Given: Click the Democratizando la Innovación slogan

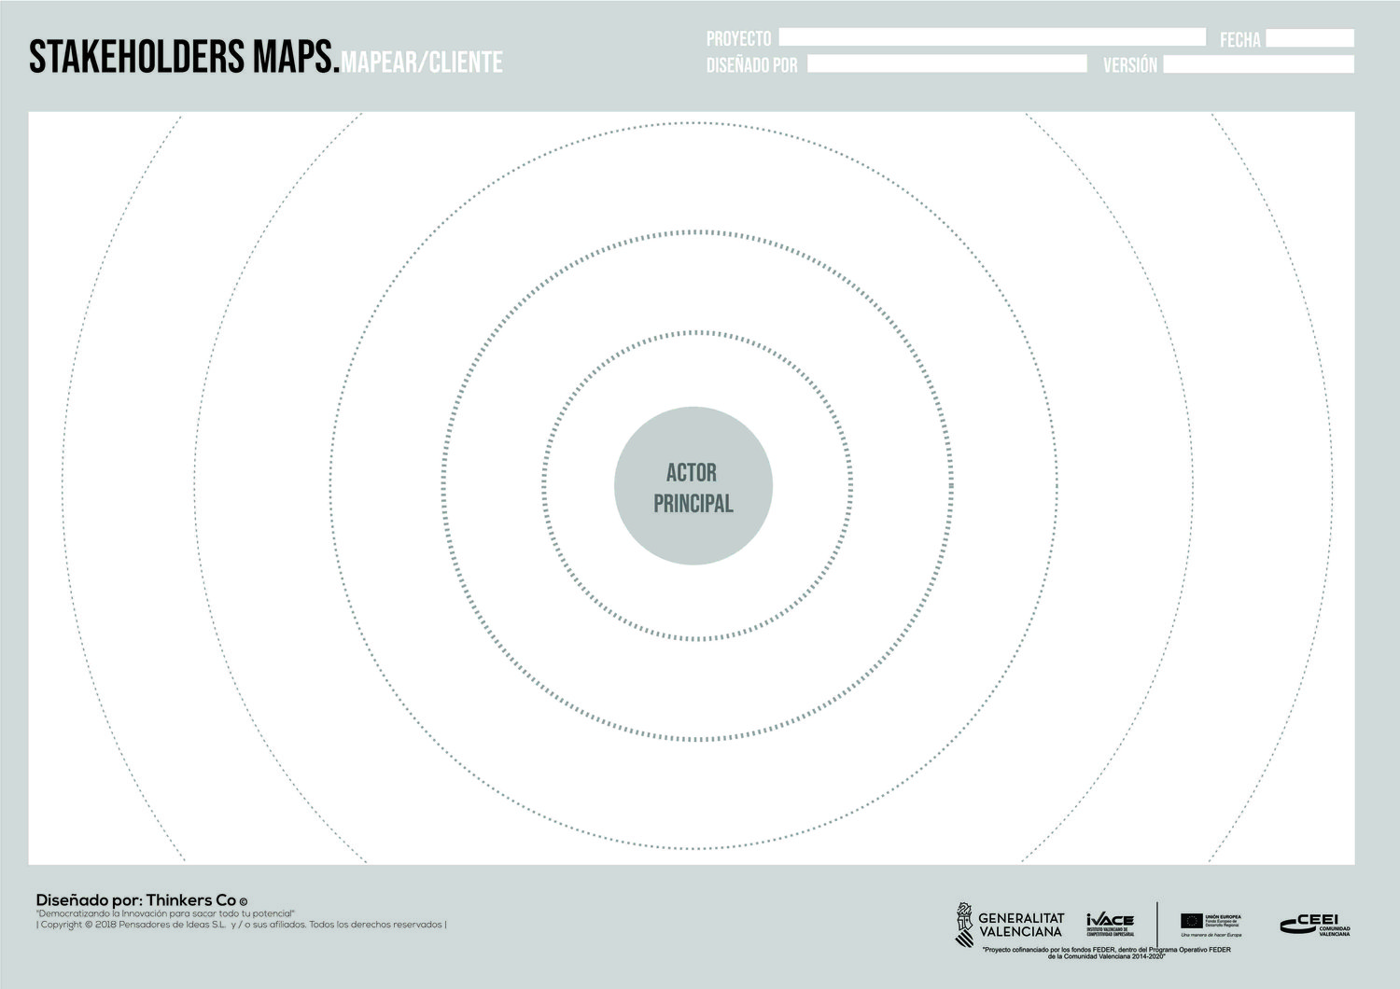Looking at the screenshot, I should coord(165,912).
